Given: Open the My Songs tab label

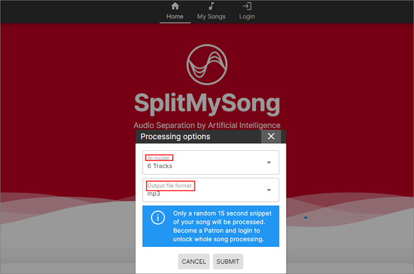Looking at the screenshot, I should (x=211, y=17).
